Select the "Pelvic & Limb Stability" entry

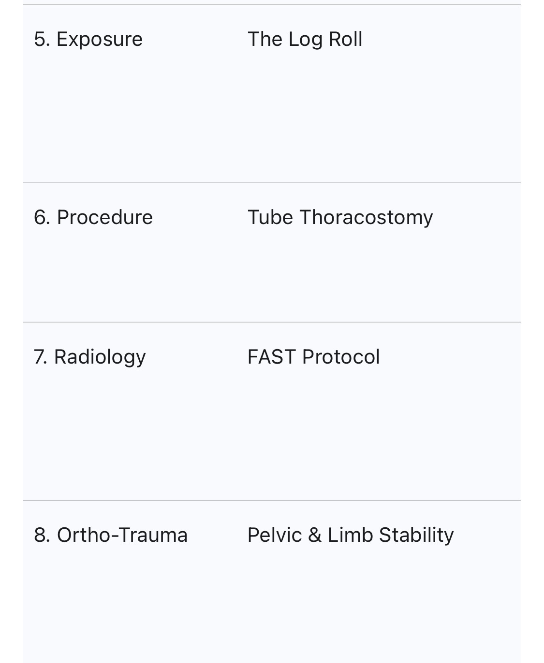tap(351, 535)
